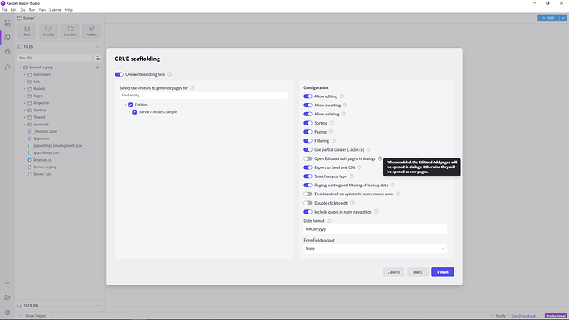This screenshot has height=320, width=569.
Task: Click the top sidebar components icon
Action: 7,22
